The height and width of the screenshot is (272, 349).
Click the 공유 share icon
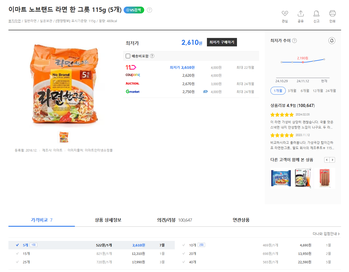pyautogui.click(x=300, y=13)
